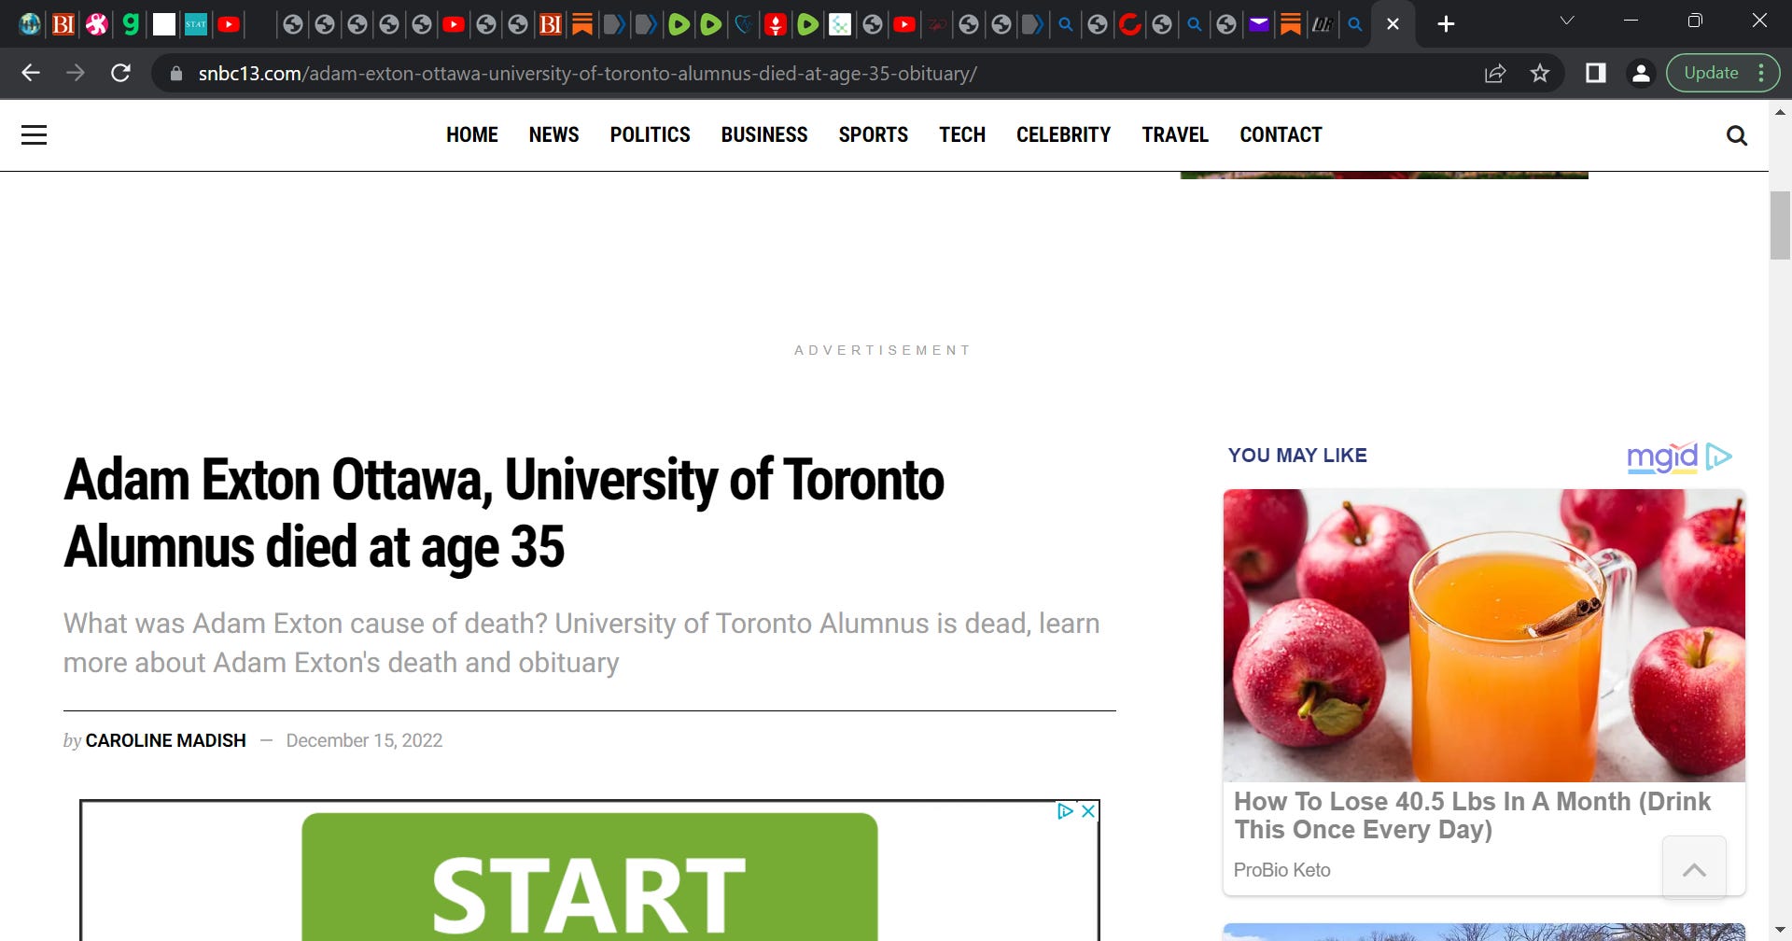Switch to the STAT favicon tab
This screenshot has height=941, width=1792.
196,24
